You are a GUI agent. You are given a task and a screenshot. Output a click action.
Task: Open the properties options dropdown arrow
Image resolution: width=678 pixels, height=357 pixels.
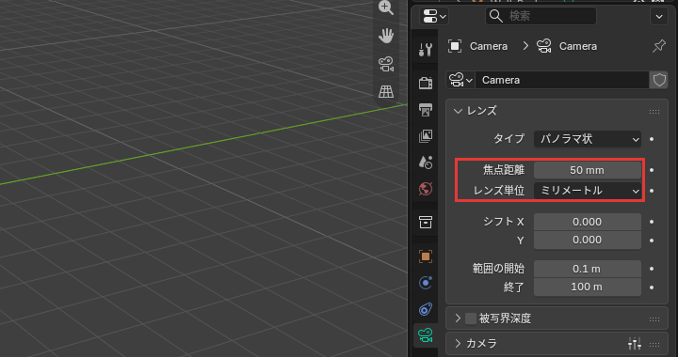tap(659, 17)
